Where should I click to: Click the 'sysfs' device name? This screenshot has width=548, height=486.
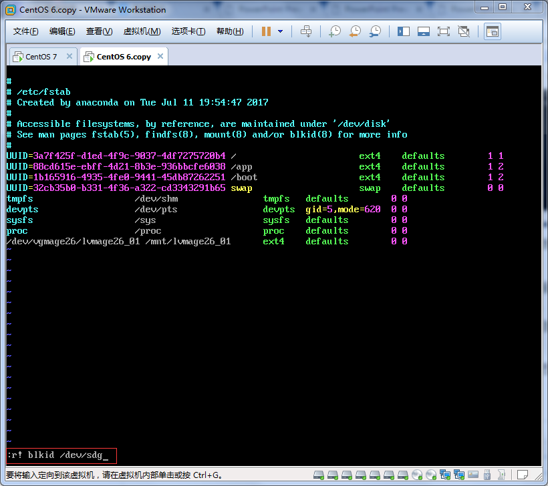(20, 220)
